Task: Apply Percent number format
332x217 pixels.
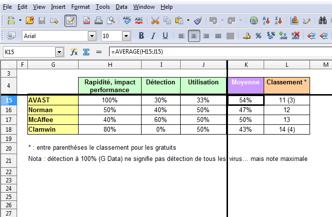Action: coord(258,36)
